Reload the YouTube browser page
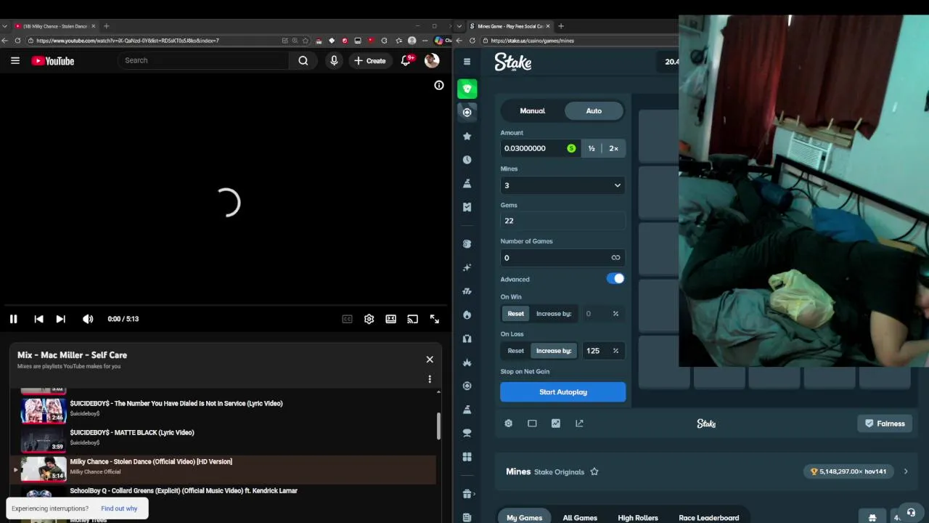This screenshot has height=523, width=929. (17, 41)
